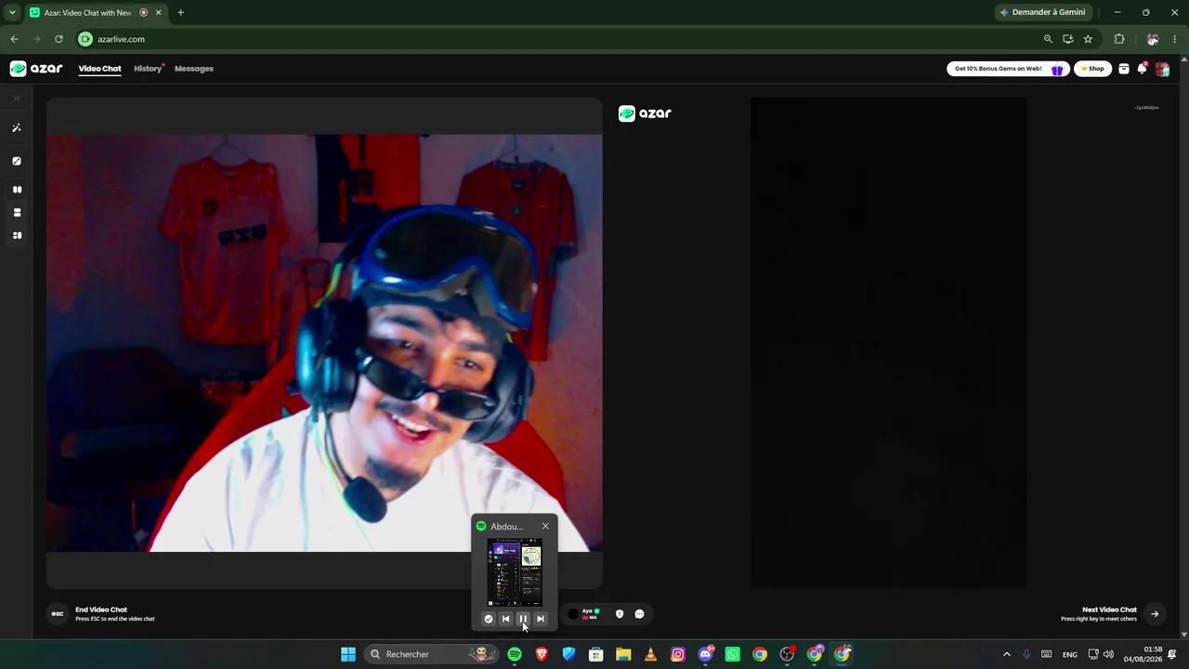The width and height of the screenshot is (1189, 669).
Task: Skip to previous Spotify track
Action: click(x=505, y=619)
